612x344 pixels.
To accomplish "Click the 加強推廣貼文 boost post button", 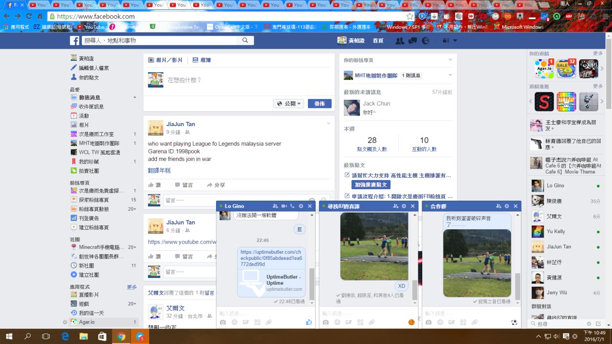I will pyautogui.click(x=371, y=185).
